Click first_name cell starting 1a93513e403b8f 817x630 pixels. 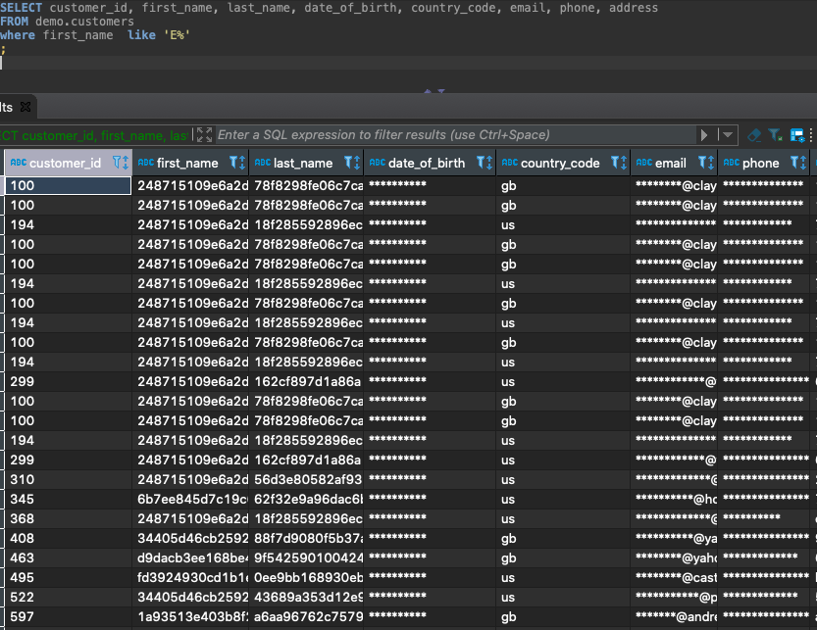190,617
